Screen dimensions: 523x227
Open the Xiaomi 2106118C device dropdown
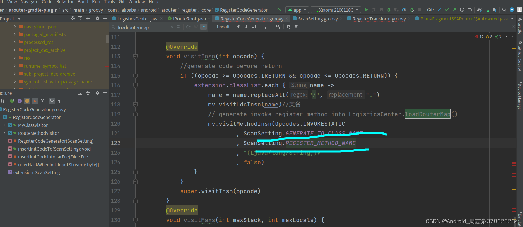[x=336, y=10]
